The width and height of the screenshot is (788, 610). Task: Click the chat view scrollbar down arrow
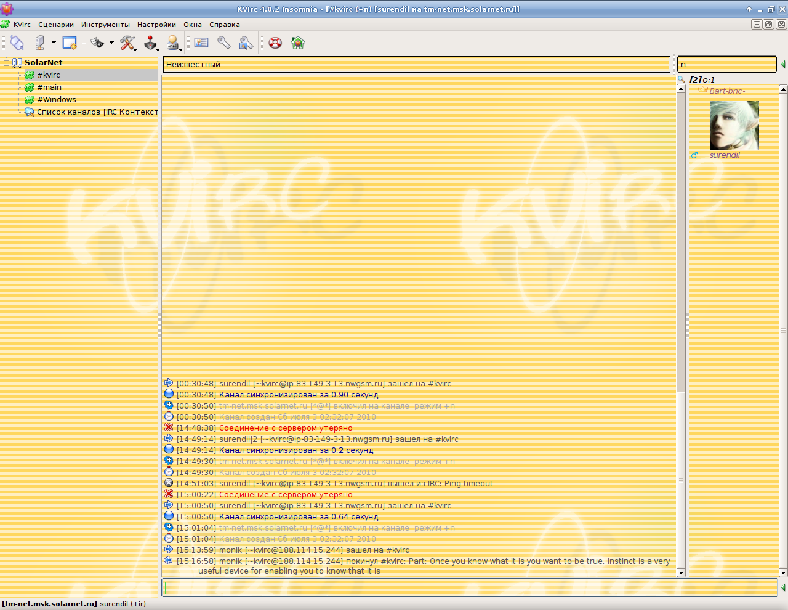coord(681,572)
